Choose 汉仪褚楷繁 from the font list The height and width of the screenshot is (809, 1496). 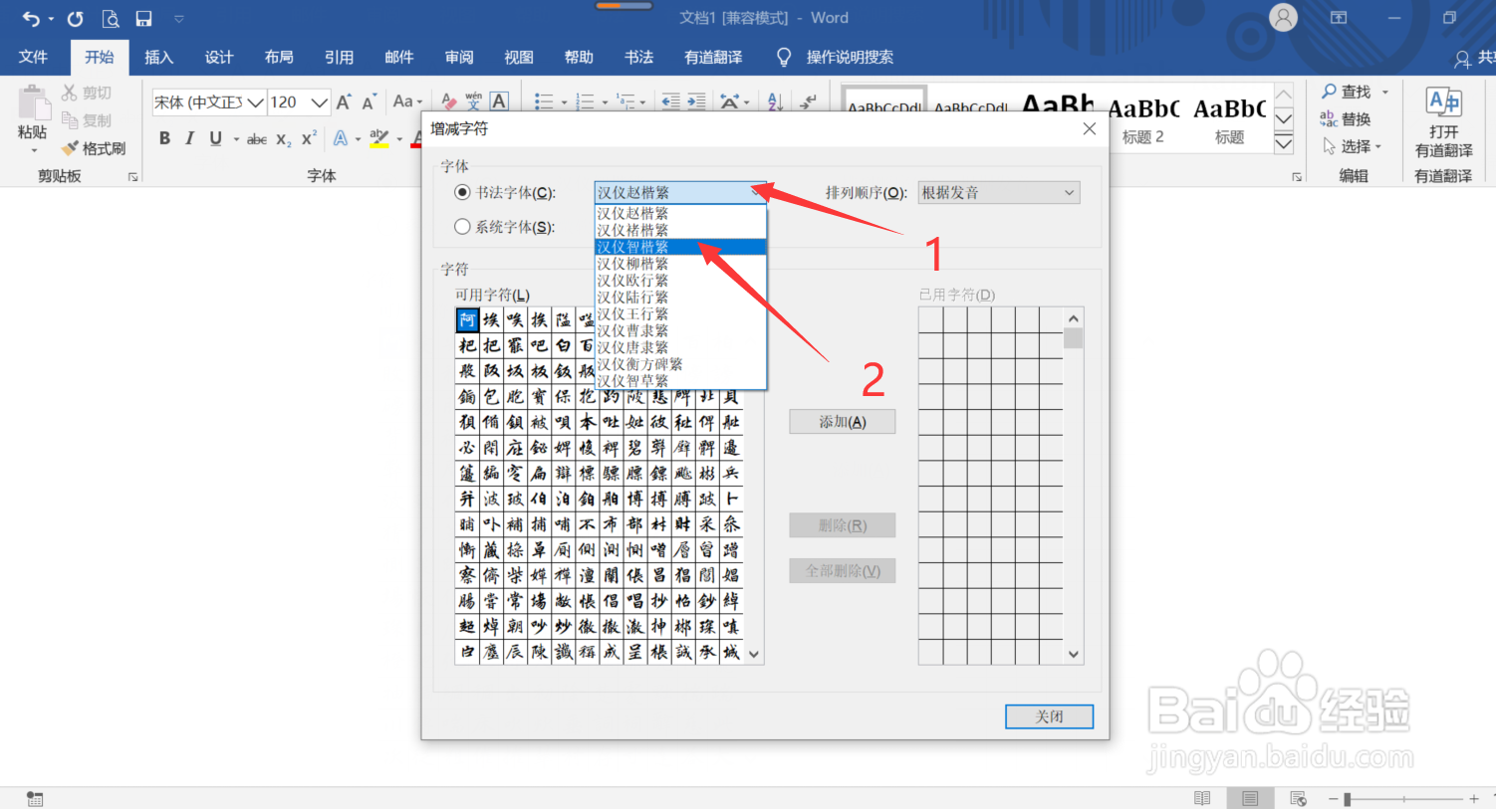[x=680, y=230]
